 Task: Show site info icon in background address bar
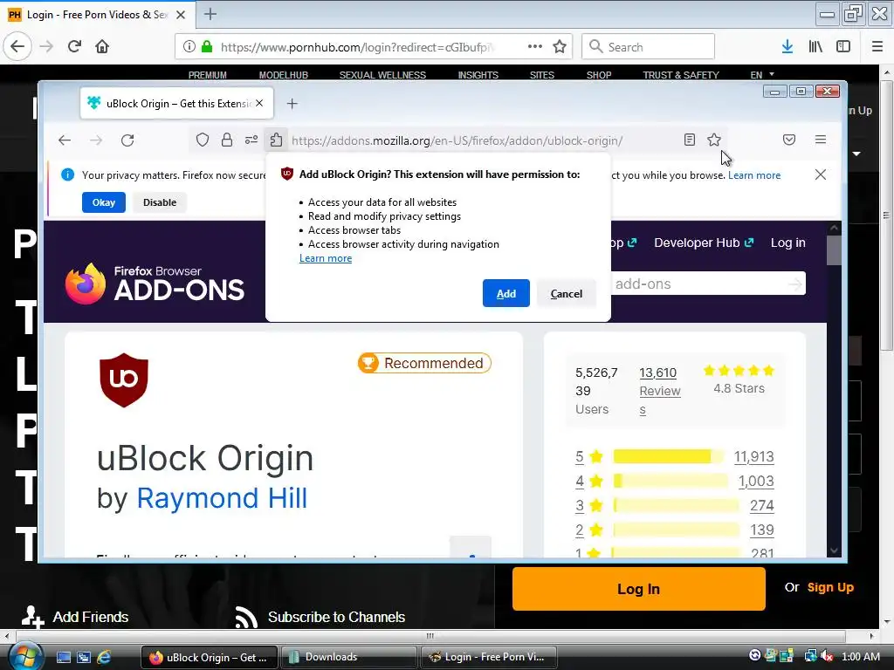click(189, 47)
